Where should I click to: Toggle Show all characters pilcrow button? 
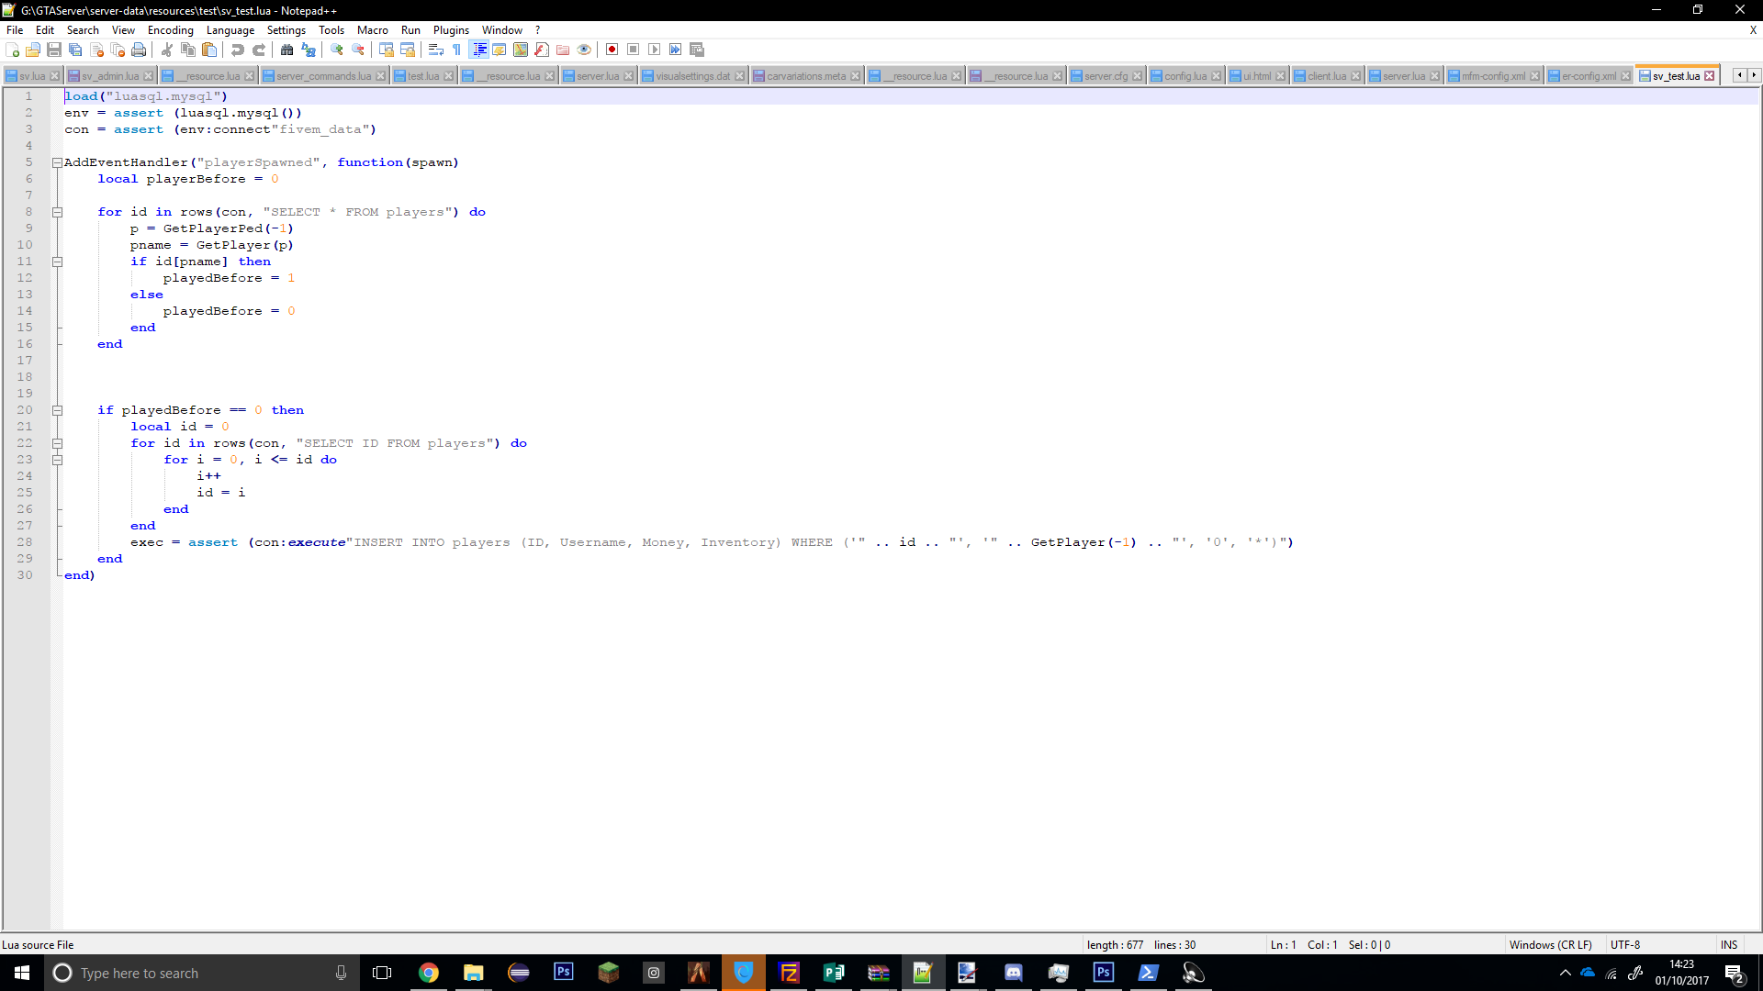[x=457, y=50]
